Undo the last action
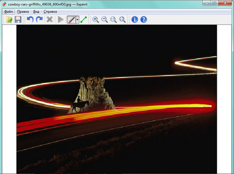The width and height of the screenshot is (234, 174). pyautogui.click(x=30, y=19)
